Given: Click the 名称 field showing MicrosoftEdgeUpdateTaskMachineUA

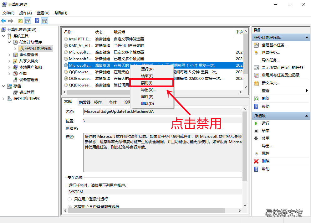Looking at the screenshot, I should [163, 111].
